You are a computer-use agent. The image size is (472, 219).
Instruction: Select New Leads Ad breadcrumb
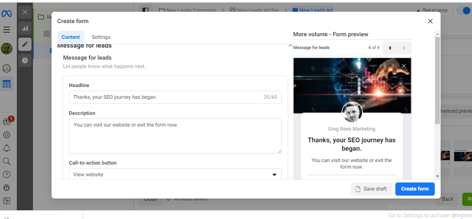(x=313, y=10)
